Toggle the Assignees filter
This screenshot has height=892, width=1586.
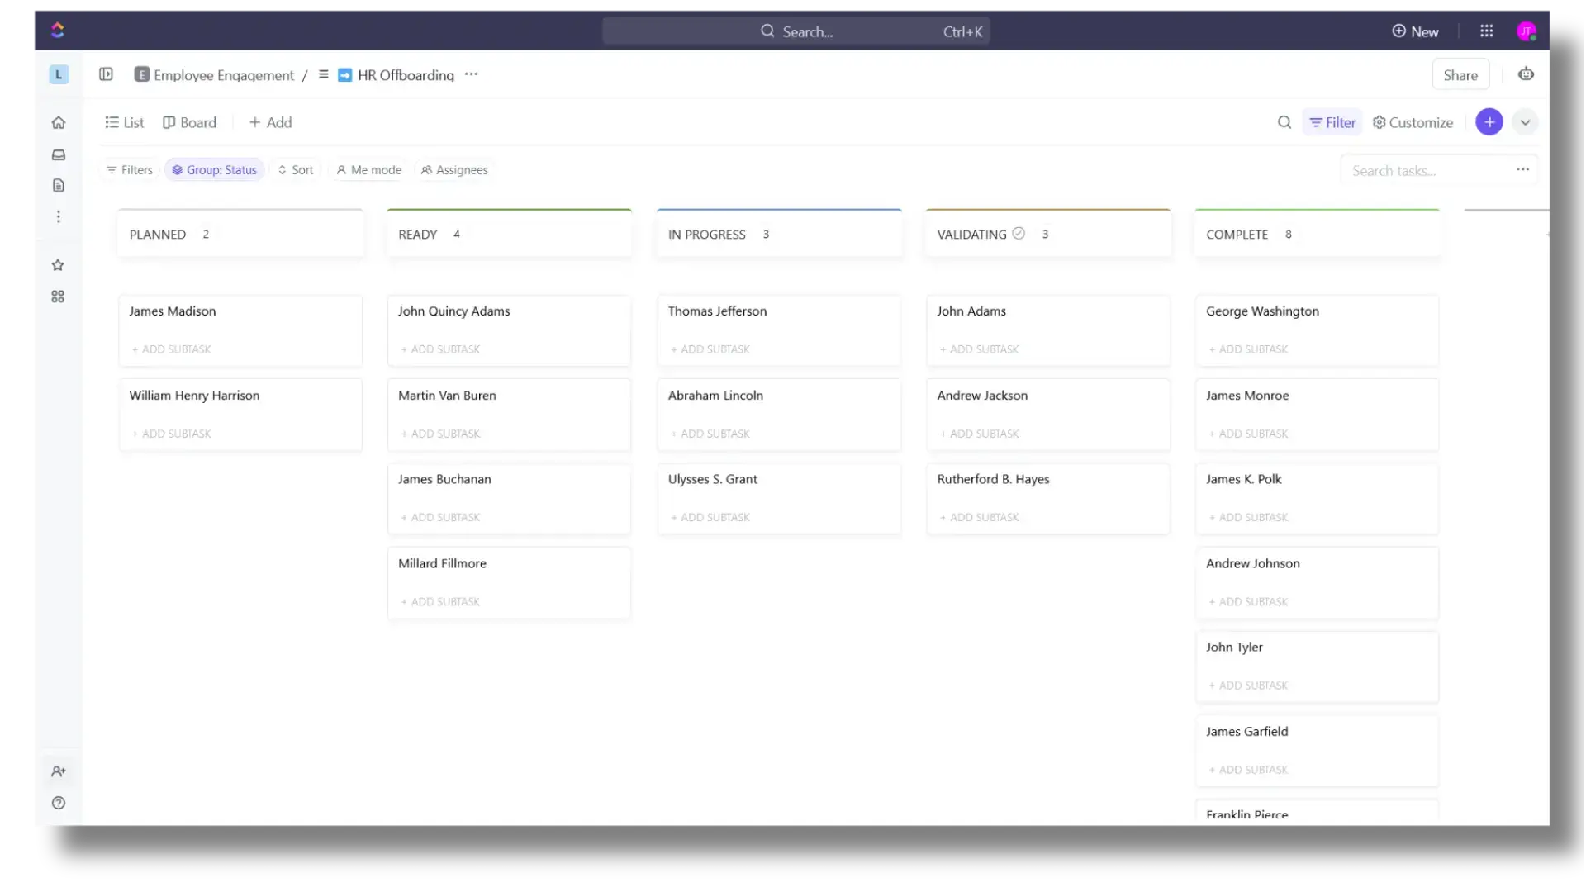coord(454,170)
